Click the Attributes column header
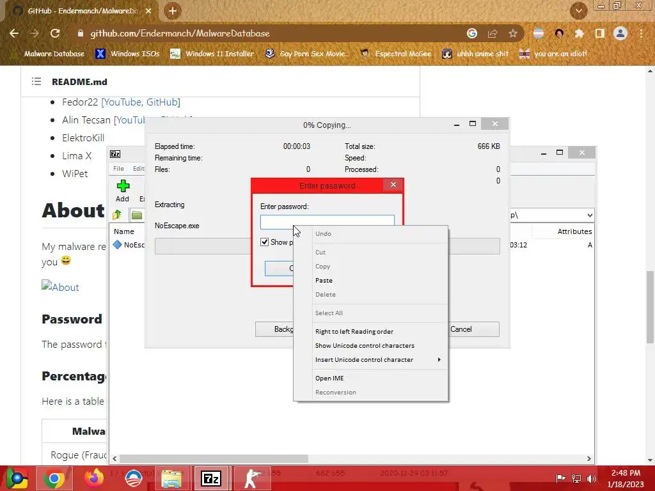 [x=574, y=231]
